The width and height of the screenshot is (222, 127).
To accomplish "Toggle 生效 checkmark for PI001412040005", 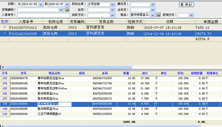I will point(4,33).
